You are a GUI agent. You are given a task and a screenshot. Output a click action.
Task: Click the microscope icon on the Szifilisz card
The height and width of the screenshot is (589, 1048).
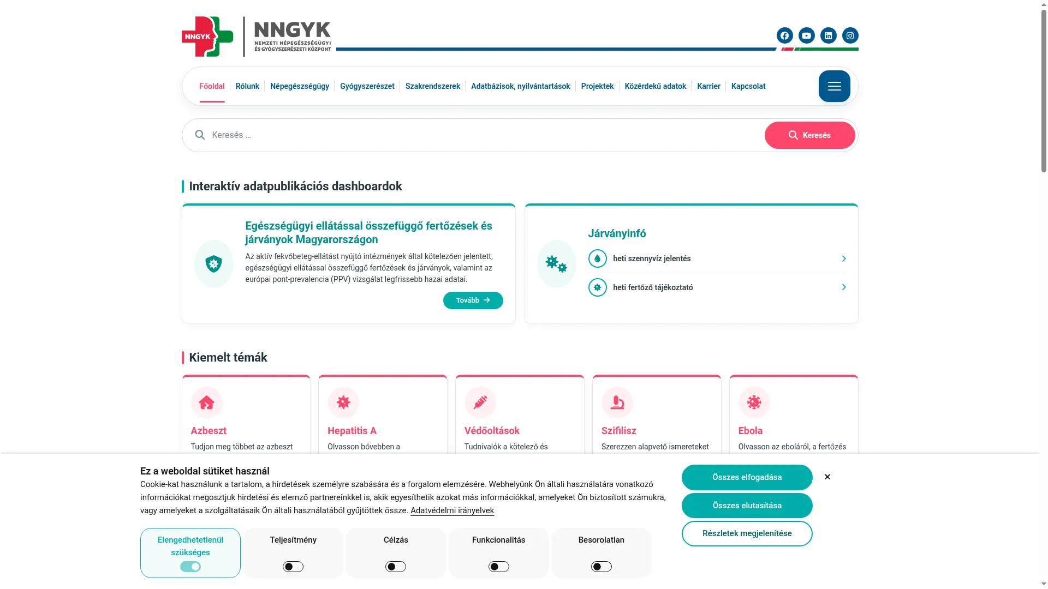617,402
